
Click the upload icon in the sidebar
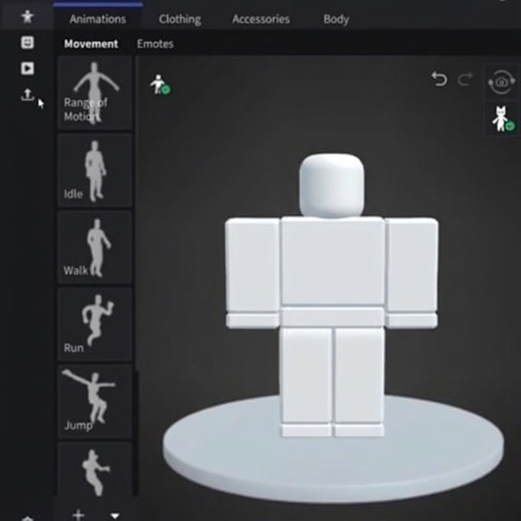pos(28,94)
